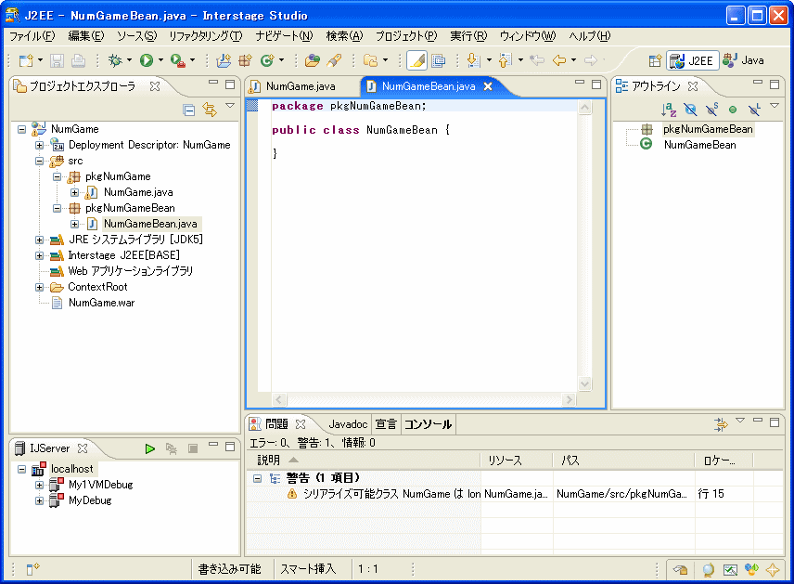The height and width of the screenshot is (584, 794).
Task: Expand the JRE システムライブラリ [JDK5] node
Action: coord(39,240)
